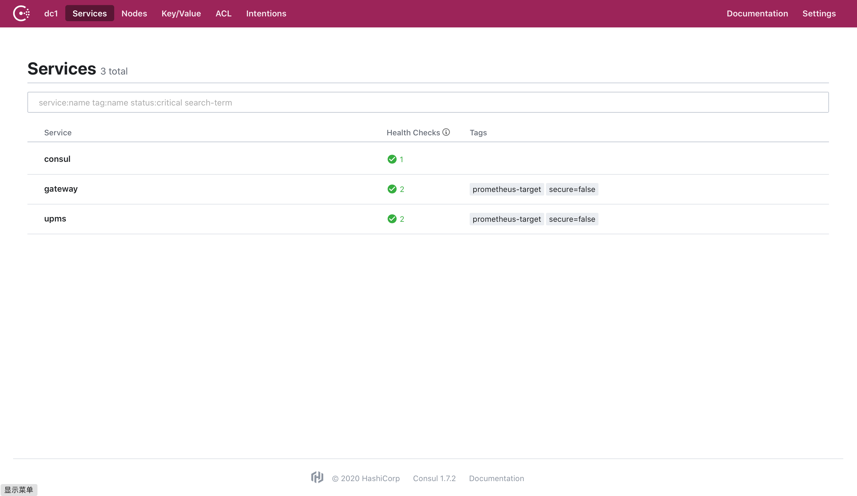The image size is (857, 496).
Task: Click the gateway prometheus-target tag
Action: click(x=506, y=189)
